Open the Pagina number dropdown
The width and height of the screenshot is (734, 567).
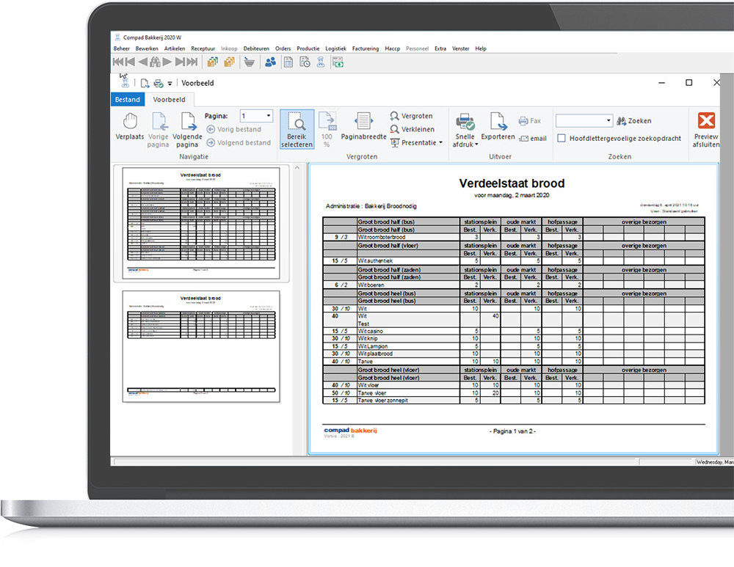(269, 116)
